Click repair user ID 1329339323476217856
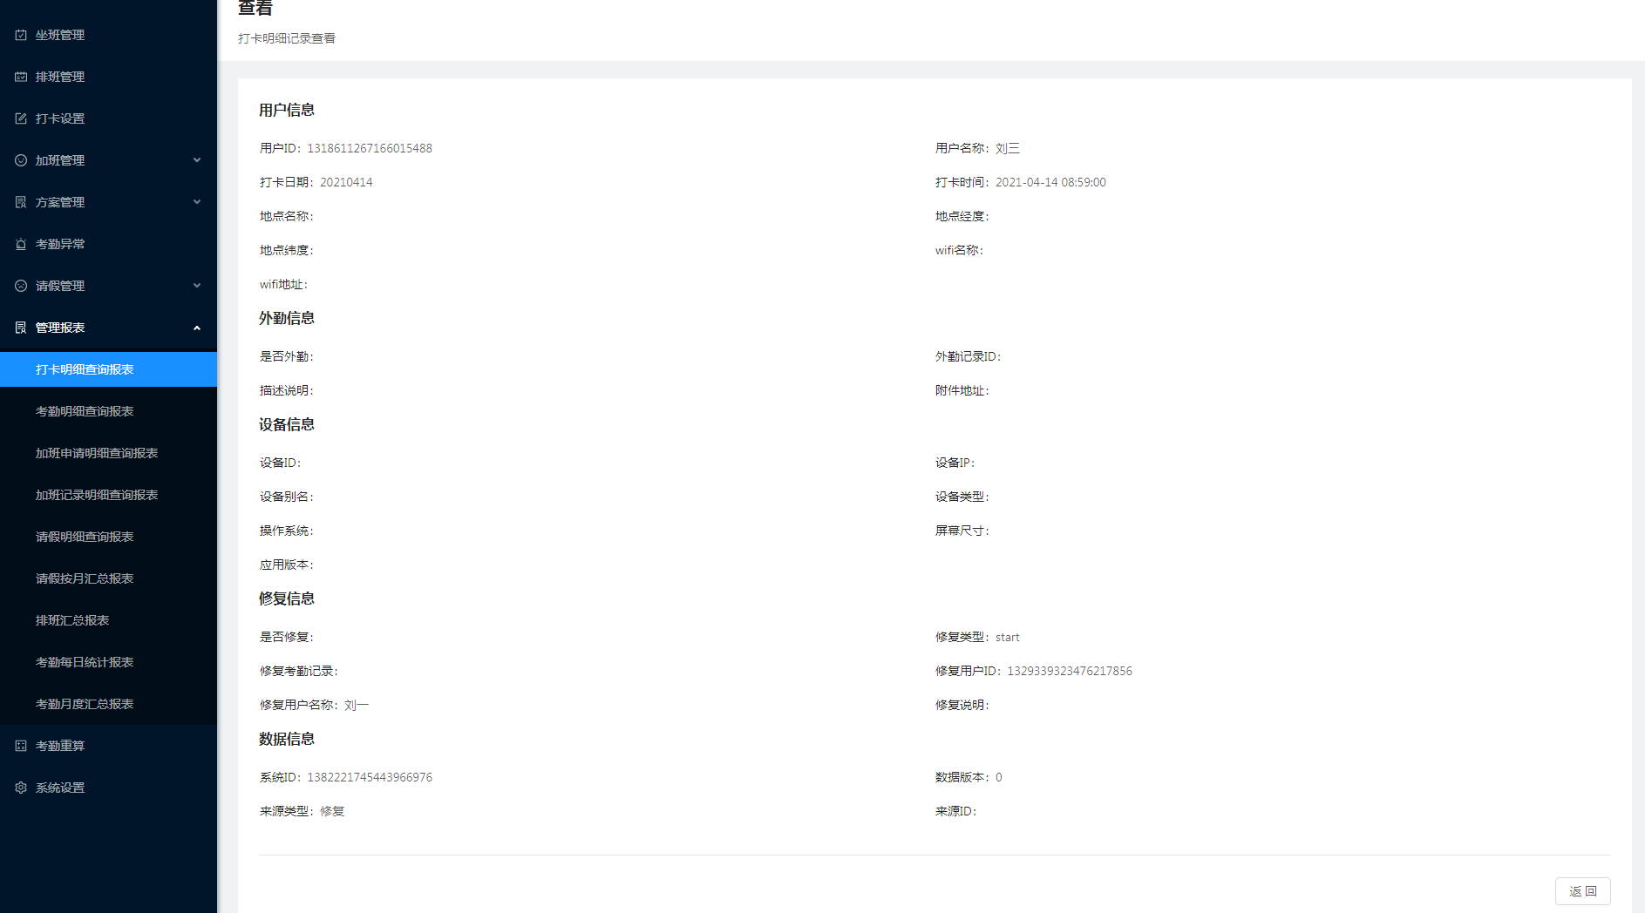Viewport: 1645px width, 913px height. click(1070, 671)
